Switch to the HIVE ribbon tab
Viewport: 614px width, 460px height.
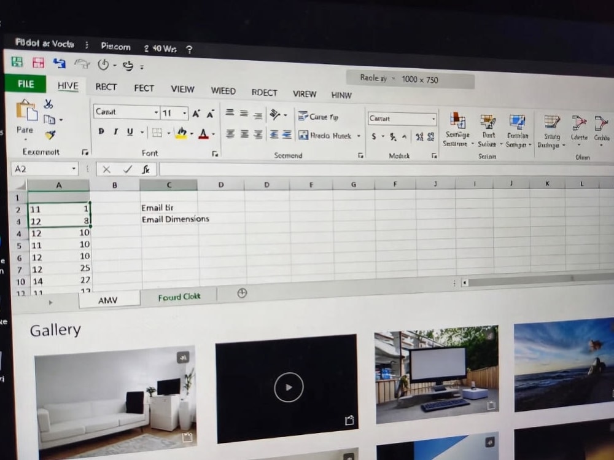tap(68, 86)
